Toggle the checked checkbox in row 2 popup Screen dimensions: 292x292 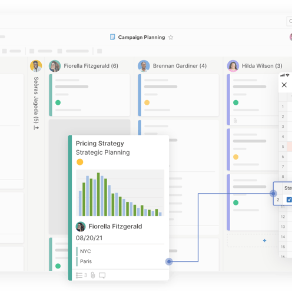(289, 200)
